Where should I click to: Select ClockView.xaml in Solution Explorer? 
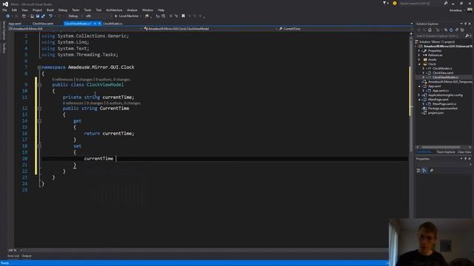[x=443, y=73]
